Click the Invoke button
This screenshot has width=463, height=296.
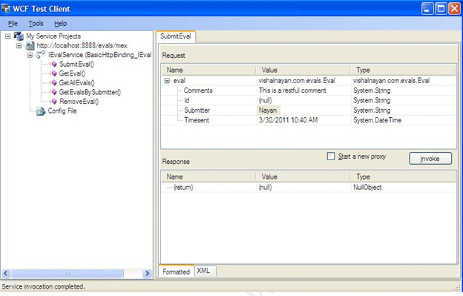pyautogui.click(x=430, y=159)
